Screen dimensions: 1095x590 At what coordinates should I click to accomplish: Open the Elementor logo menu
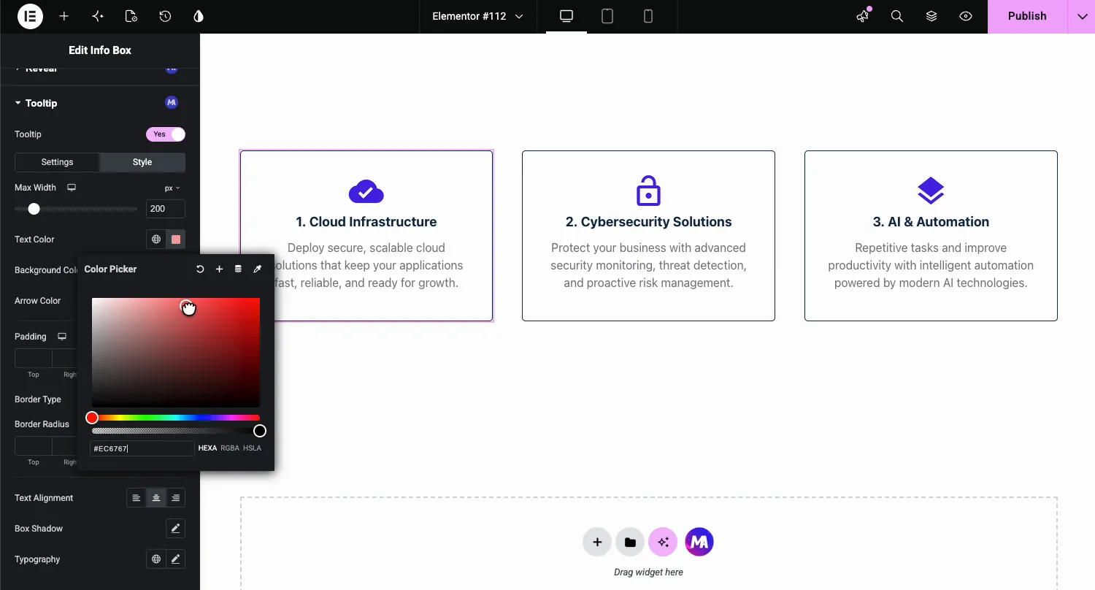click(30, 16)
